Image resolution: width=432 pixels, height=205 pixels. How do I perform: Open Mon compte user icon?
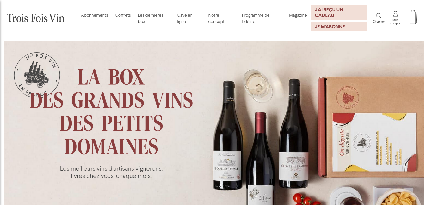coord(395,14)
